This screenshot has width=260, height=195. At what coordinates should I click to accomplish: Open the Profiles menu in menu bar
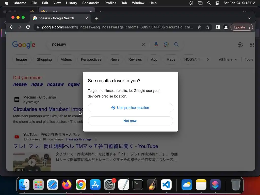pos(110,3)
